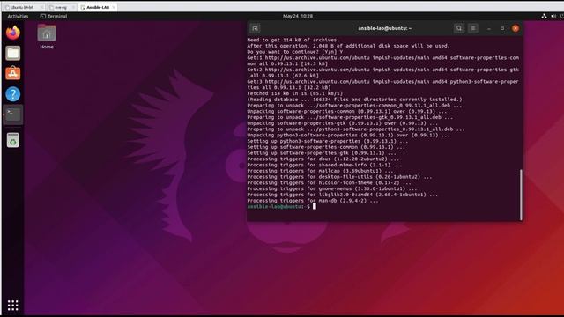Show Applications grid at dock bottom

13,306
